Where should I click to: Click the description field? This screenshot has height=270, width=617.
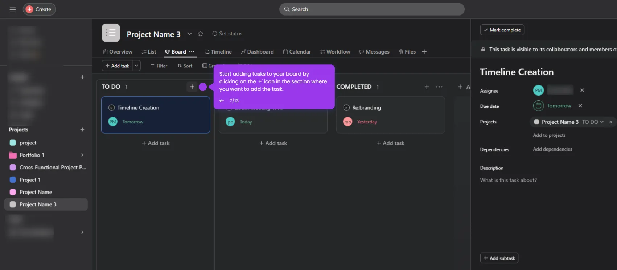(x=508, y=180)
